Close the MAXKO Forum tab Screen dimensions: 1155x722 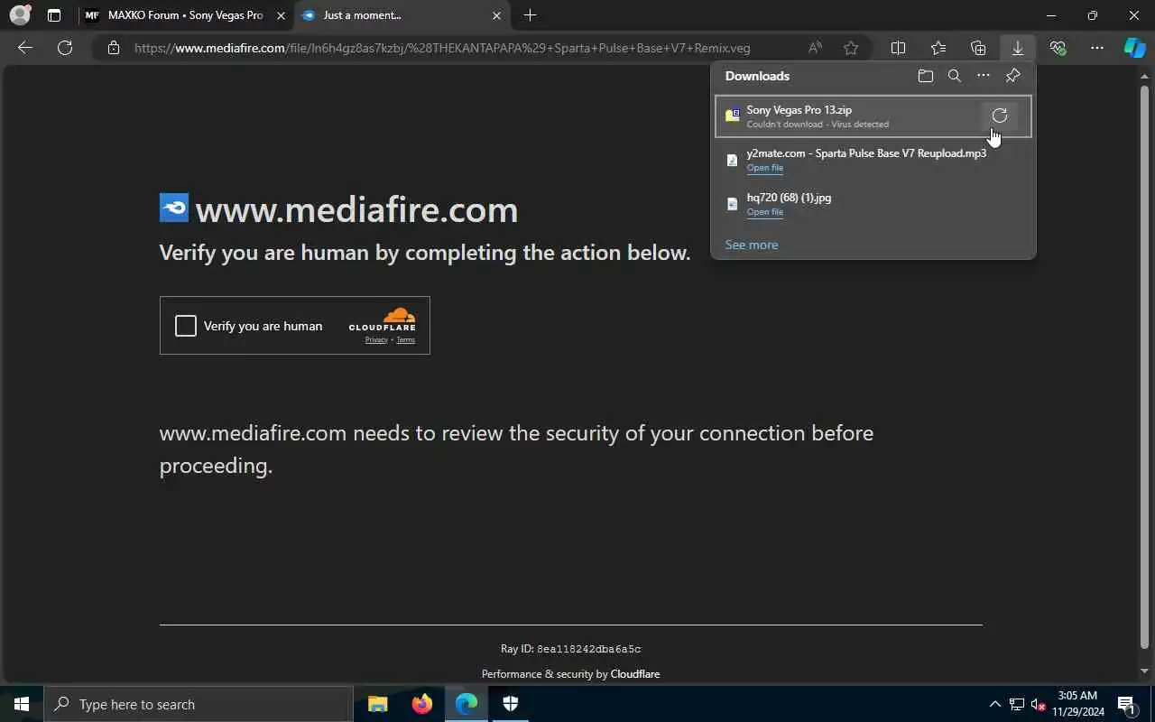click(x=281, y=15)
